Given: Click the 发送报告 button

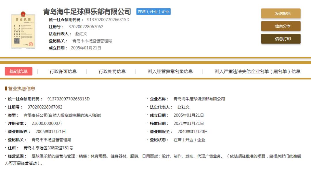Looking at the screenshot, I should 281,13.
